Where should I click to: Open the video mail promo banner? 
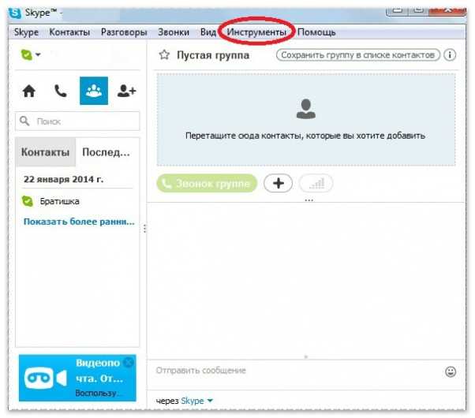(x=77, y=378)
